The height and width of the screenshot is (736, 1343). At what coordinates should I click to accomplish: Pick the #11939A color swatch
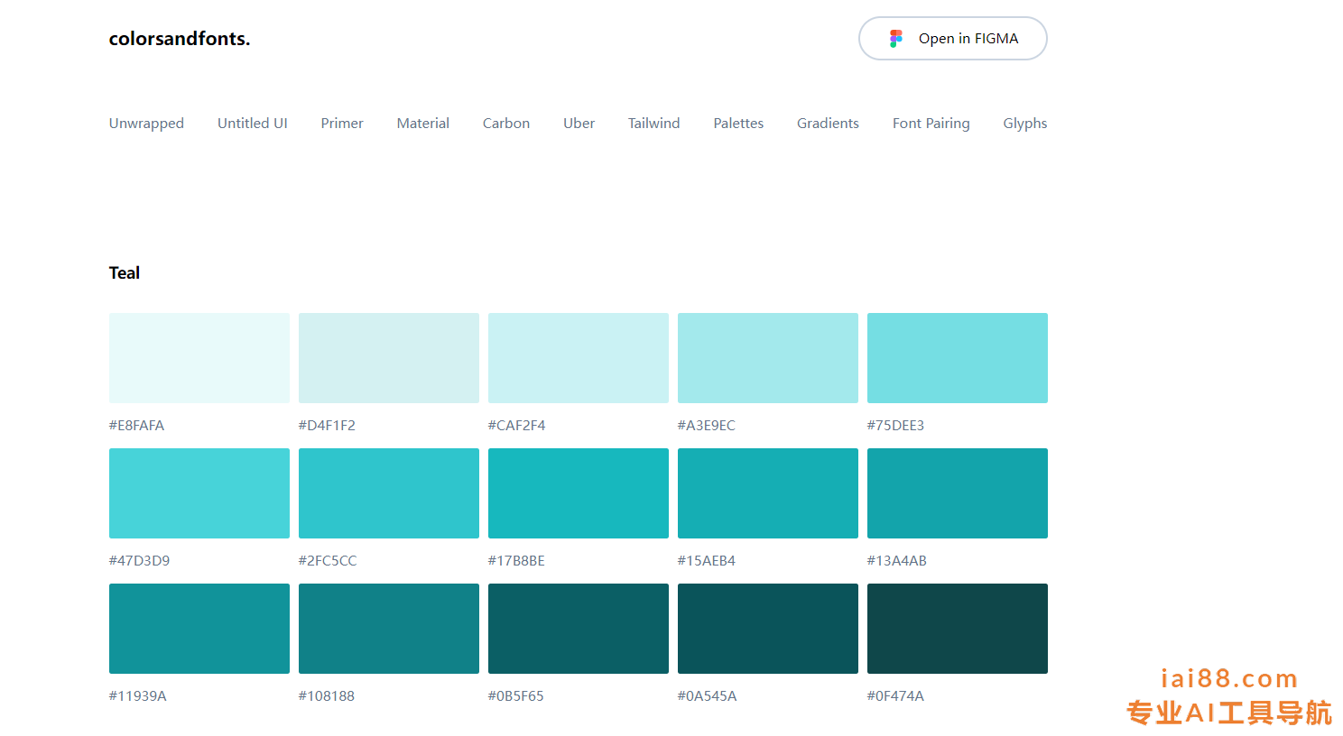199,629
